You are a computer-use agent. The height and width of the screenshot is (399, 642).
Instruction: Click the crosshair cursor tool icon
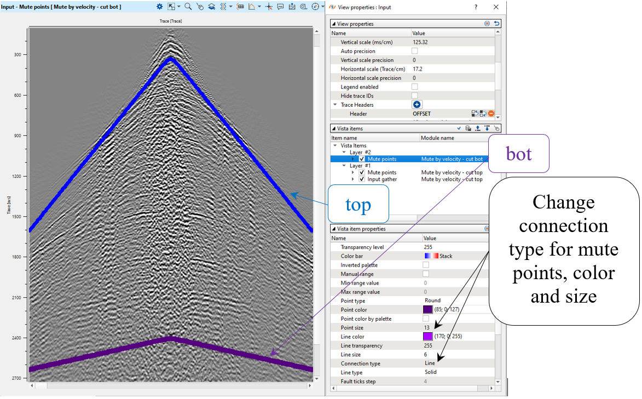[x=268, y=7]
